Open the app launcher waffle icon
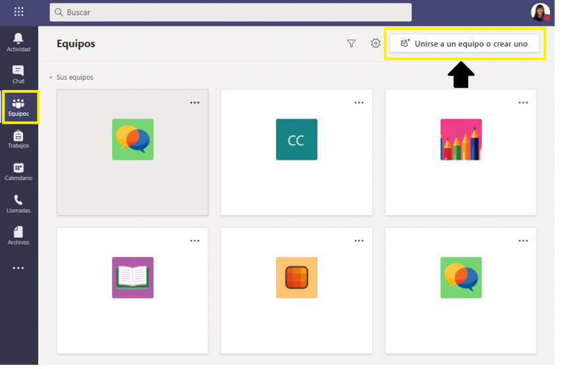This screenshot has height=369, width=573. pyautogui.click(x=18, y=12)
